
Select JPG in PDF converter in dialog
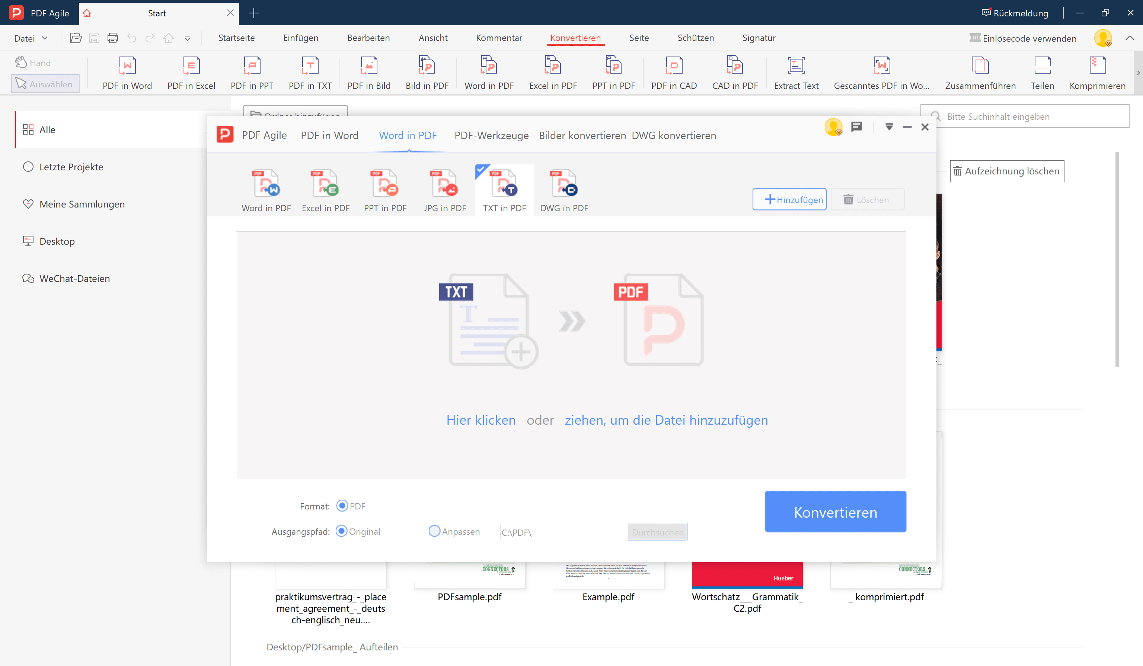pos(444,190)
